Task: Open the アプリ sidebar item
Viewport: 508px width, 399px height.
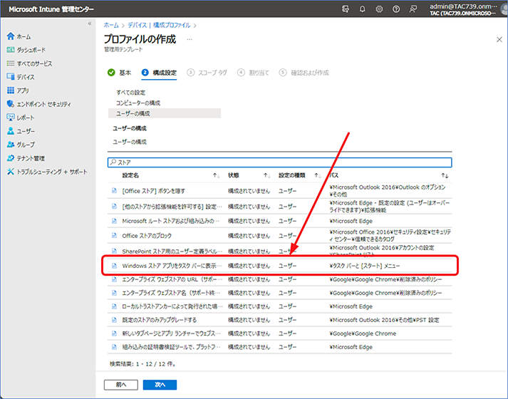Action: pos(18,90)
